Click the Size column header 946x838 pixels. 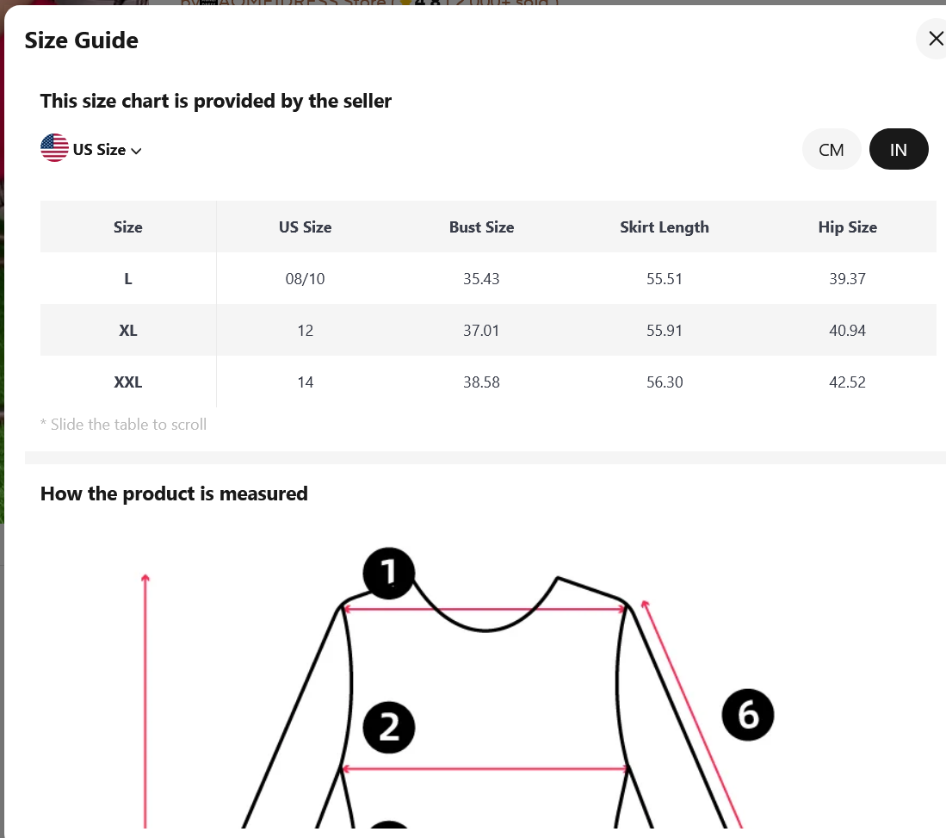[x=128, y=227]
